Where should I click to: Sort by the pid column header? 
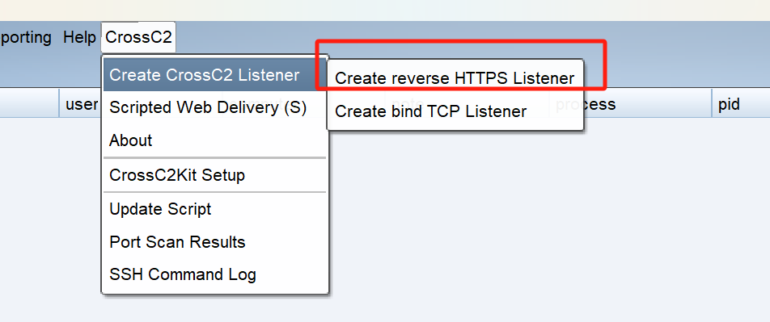coord(741,104)
